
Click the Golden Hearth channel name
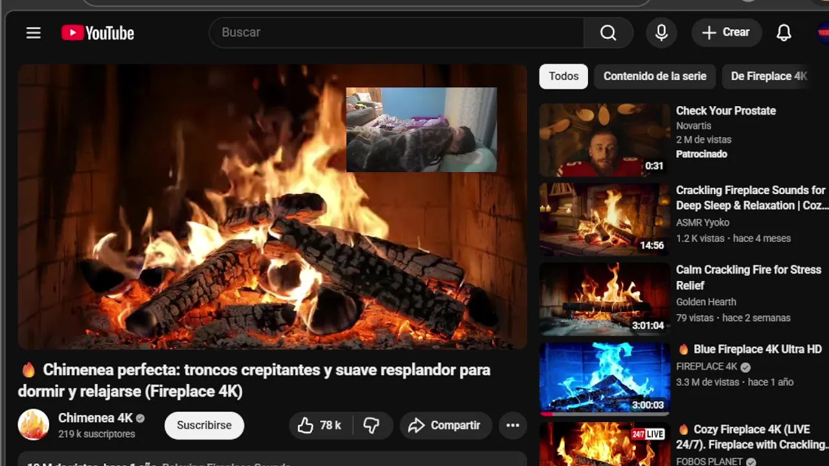[706, 302]
